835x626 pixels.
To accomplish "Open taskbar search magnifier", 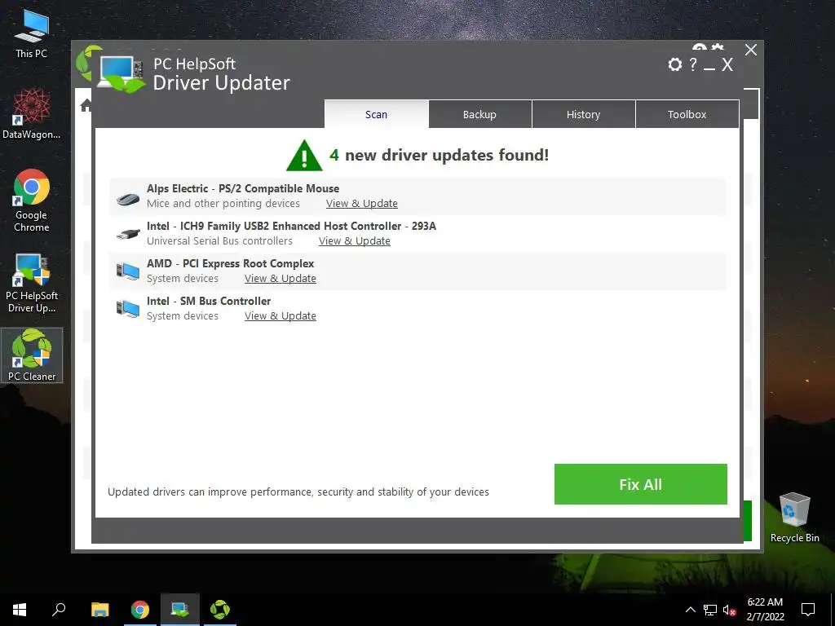I will tap(59, 610).
